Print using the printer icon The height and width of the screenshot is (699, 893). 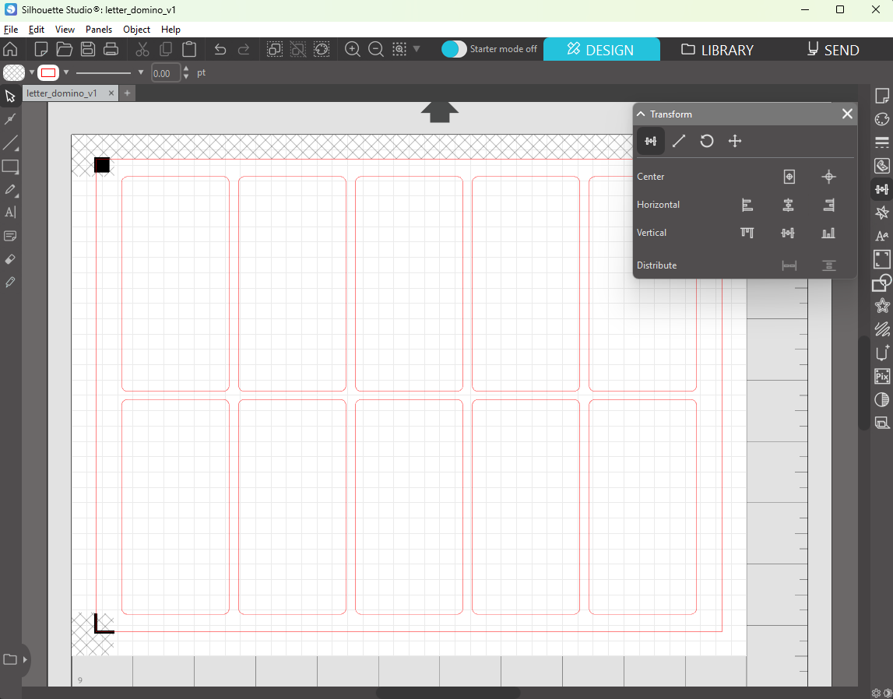coord(111,49)
